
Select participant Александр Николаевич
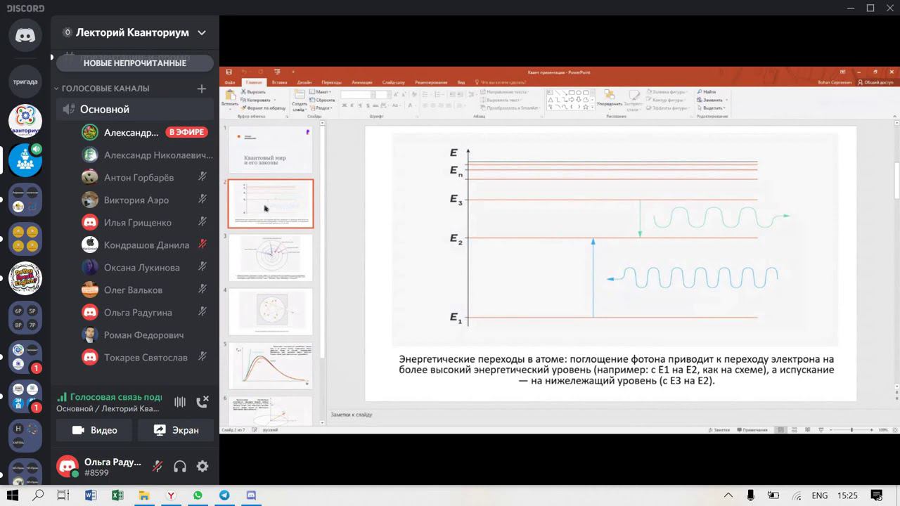tap(146, 155)
